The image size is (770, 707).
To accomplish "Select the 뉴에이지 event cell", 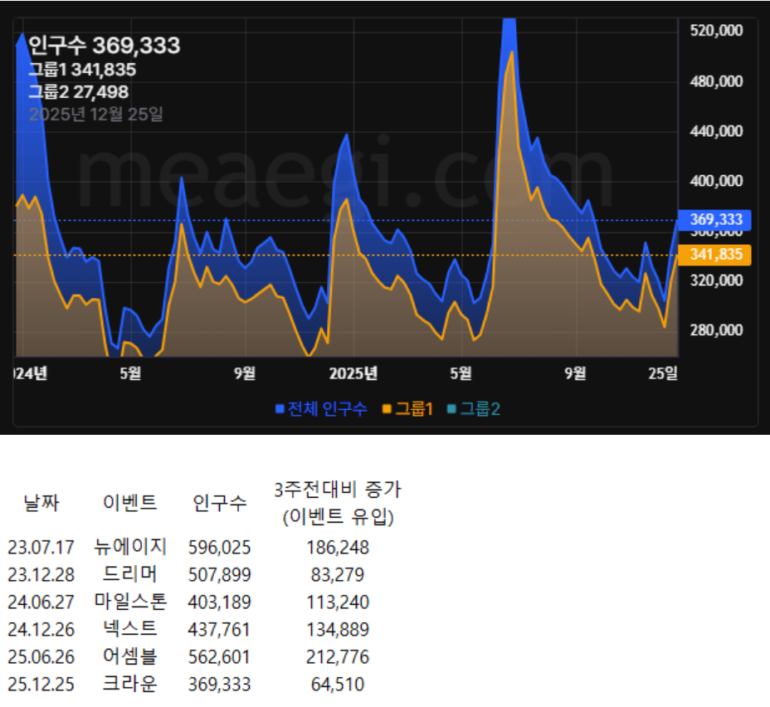I will tap(130, 547).
